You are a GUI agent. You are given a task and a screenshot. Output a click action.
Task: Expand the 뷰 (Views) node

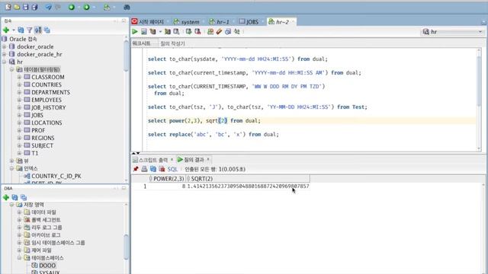(12, 161)
